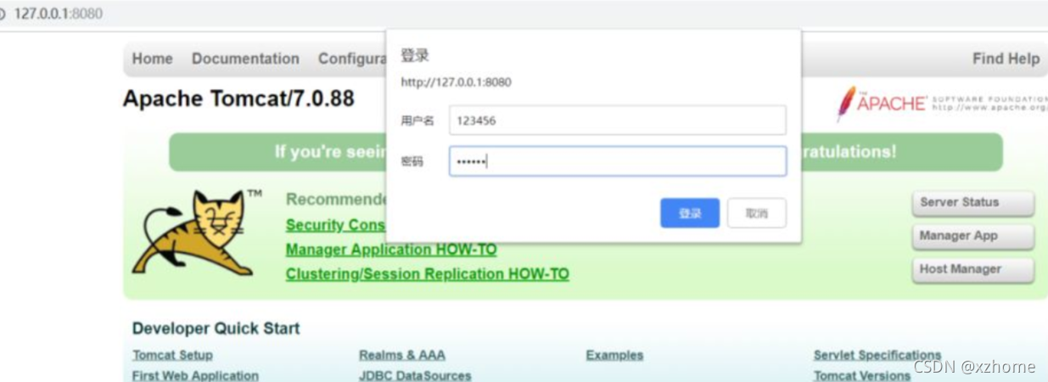Open the Find Help nav item
The height and width of the screenshot is (382, 1048).
(x=1006, y=59)
